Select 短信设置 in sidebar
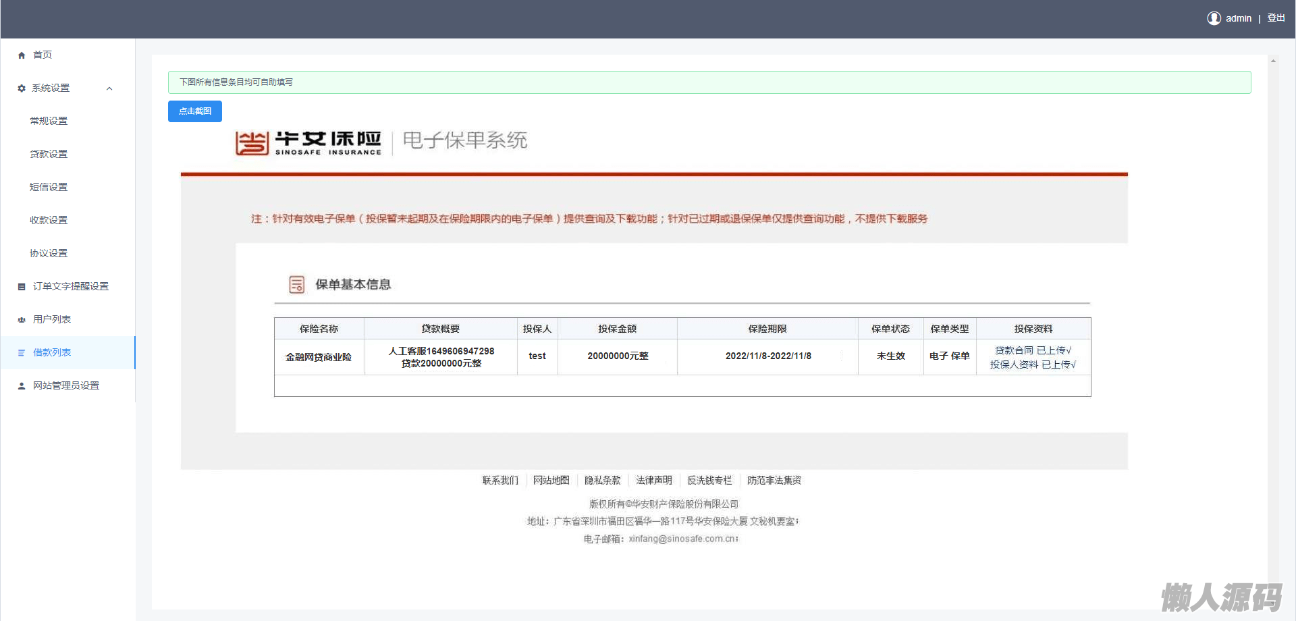1296x621 pixels. click(49, 187)
